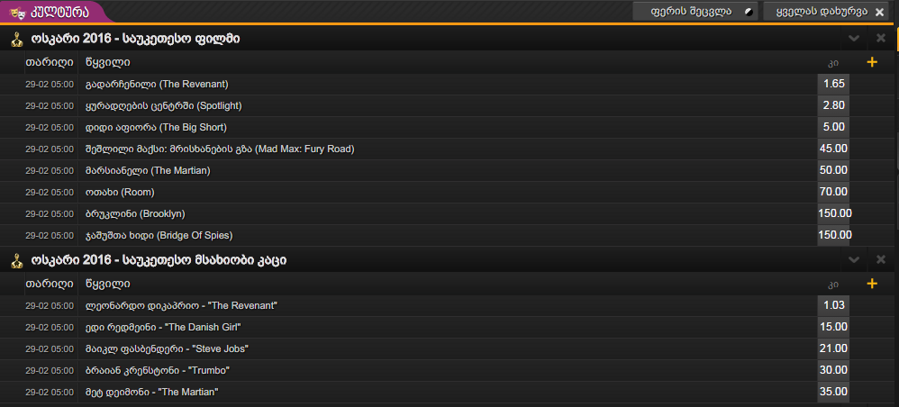Click the ჯაშუშთა ხიდი (Bridge Of Spies) row text

(x=159, y=236)
